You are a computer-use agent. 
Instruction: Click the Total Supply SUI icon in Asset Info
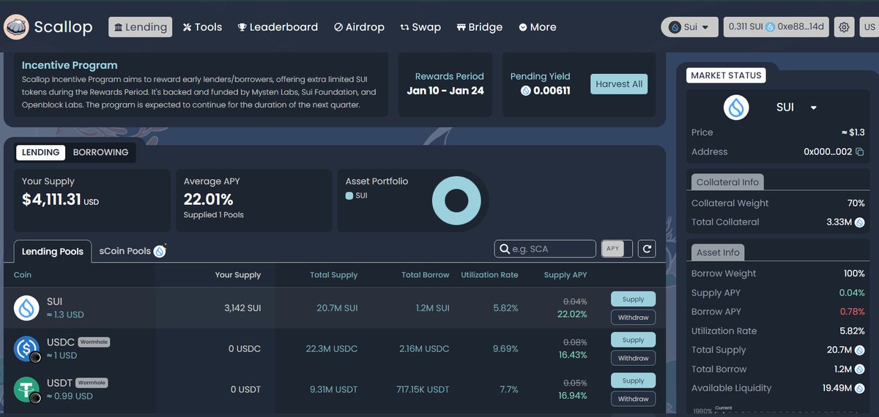click(860, 350)
